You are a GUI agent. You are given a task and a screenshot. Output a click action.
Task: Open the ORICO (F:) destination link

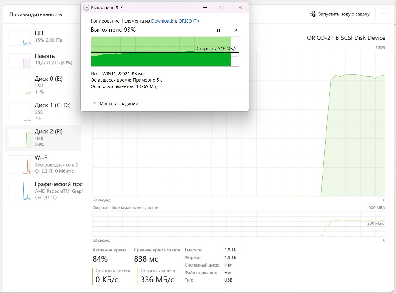pos(189,21)
